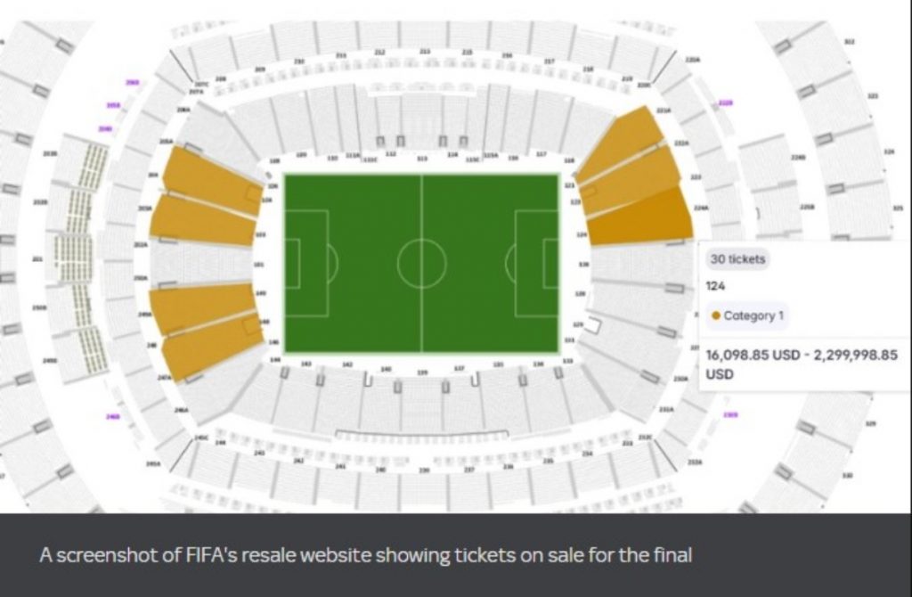The height and width of the screenshot is (597, 912).
Task: Select the dark gold section 124
Action: (643, 217)
